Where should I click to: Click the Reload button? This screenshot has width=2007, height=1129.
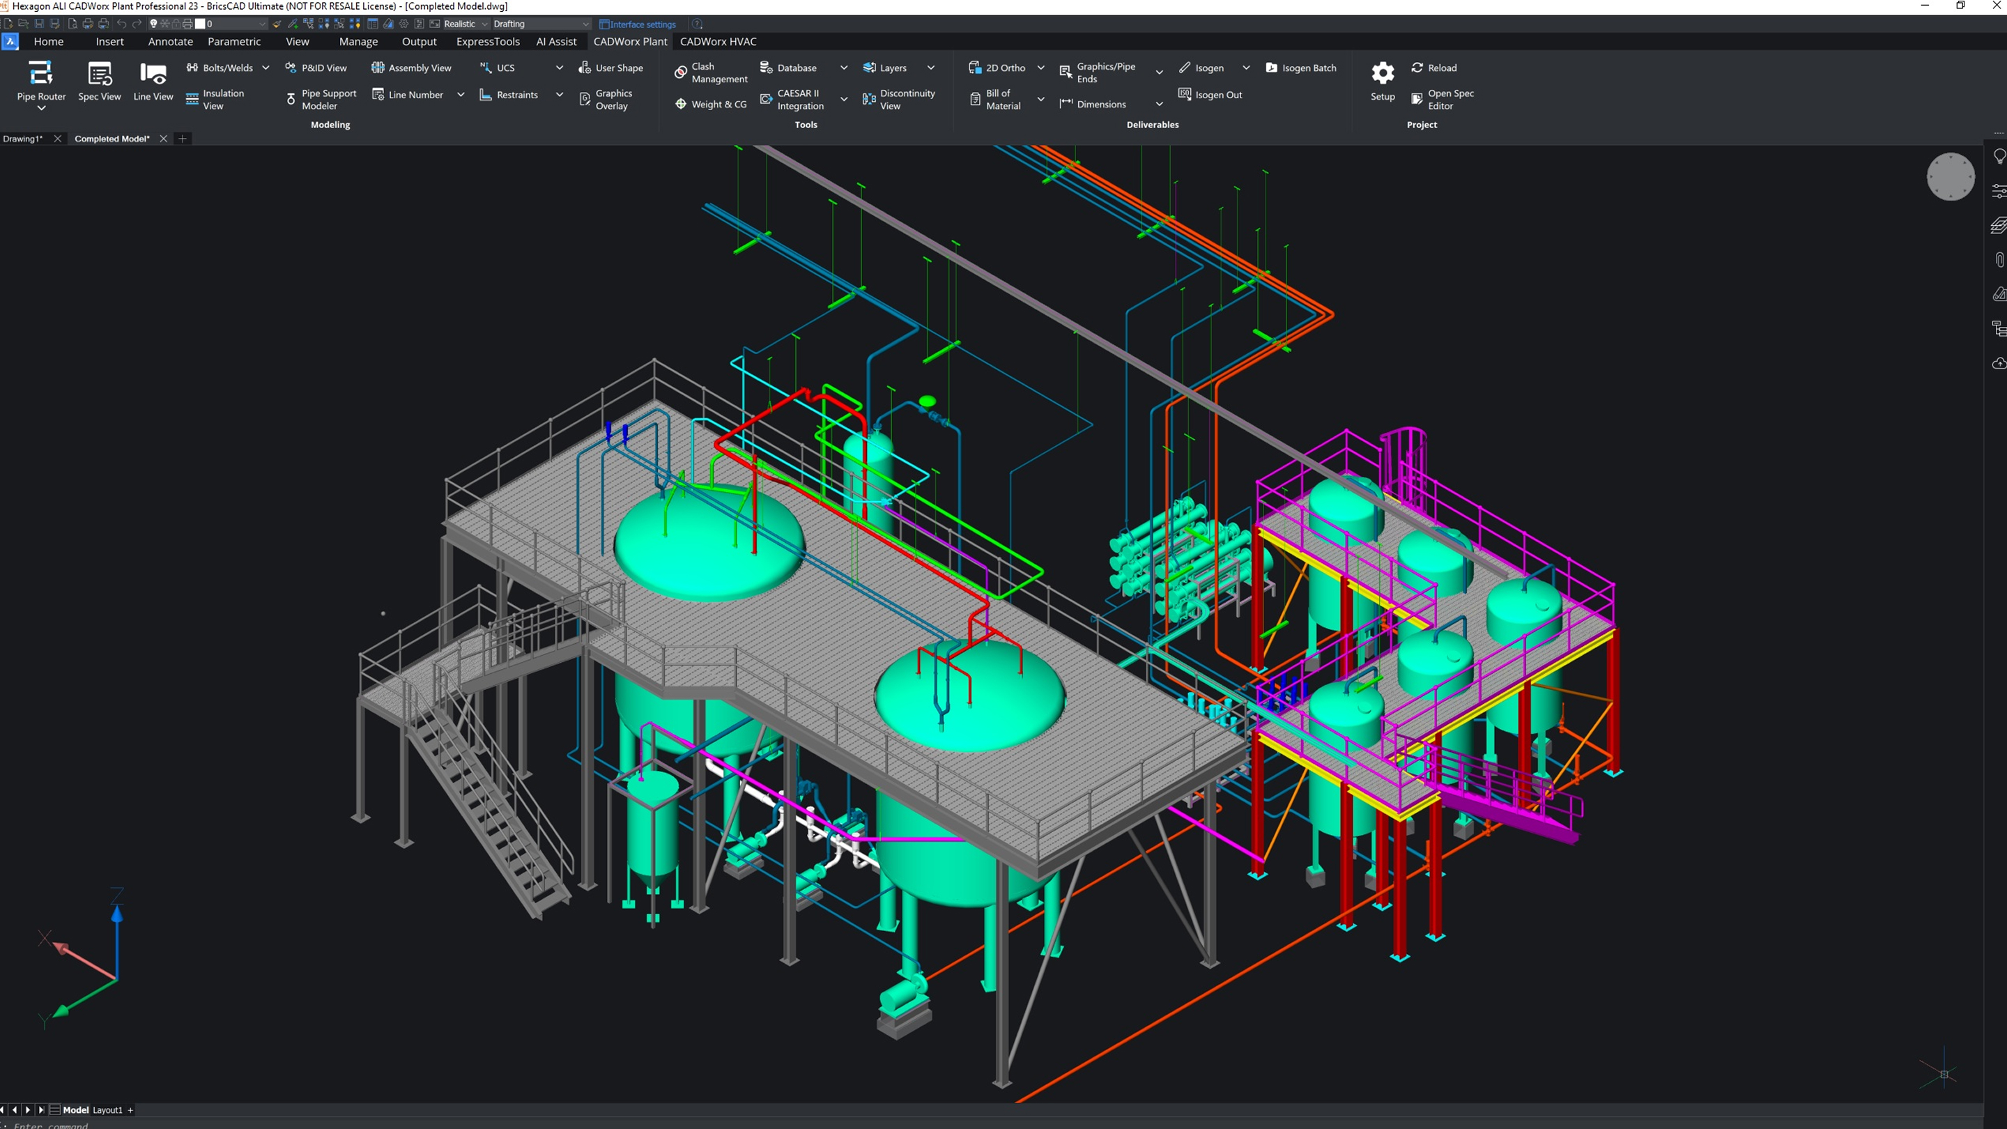[x=1433, y=68]
